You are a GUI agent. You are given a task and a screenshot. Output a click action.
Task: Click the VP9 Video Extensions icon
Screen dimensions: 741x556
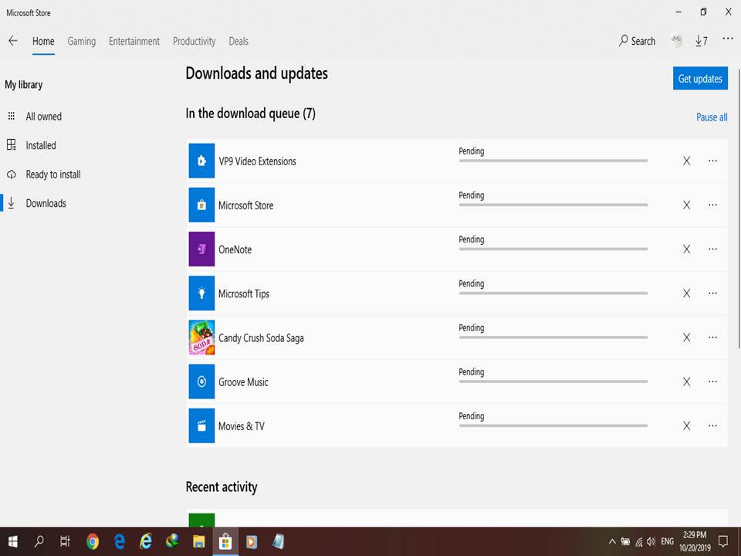click(x=201, y=161)
